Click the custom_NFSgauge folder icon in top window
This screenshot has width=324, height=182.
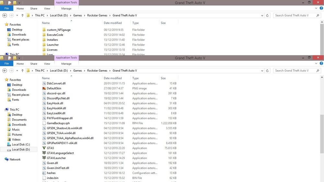pos(44,30)
